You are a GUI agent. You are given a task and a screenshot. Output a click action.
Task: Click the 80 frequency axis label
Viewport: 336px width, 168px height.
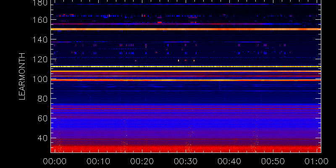[43, 99]
